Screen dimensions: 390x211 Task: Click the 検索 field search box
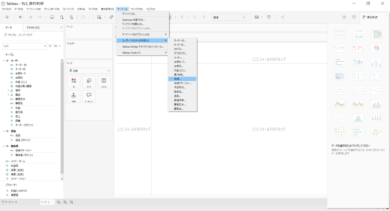24,46
